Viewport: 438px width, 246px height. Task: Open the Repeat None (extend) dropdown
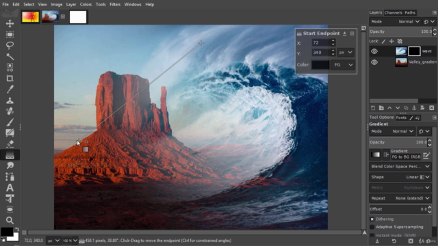point(400,198)
